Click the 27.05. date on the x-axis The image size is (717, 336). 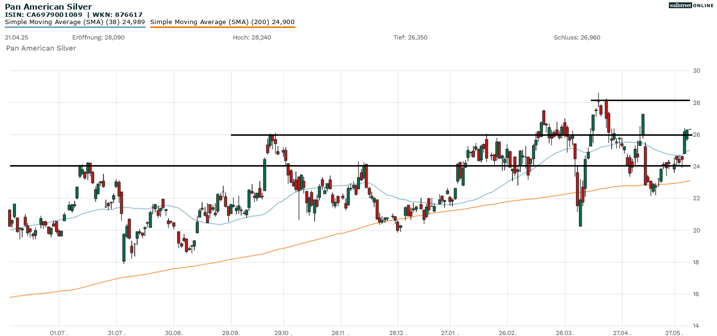[x=675, y=333]
